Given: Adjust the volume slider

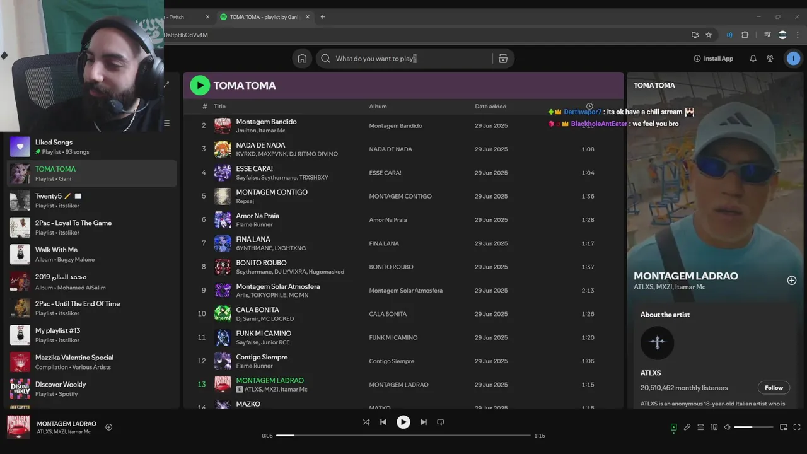Looking at the screenshot, I should click(x=753, y=427).
